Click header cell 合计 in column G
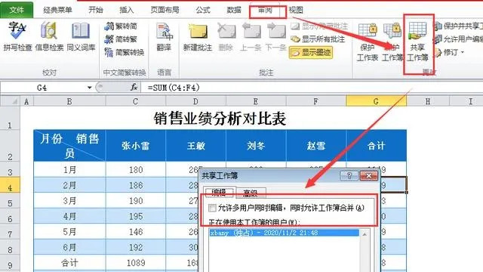The image size is (483, 272). [x=376, y=146]
